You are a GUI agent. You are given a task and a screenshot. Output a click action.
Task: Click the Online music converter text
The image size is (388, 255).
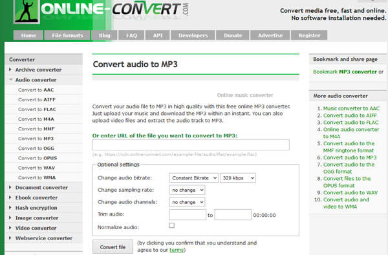click(245, 95)
